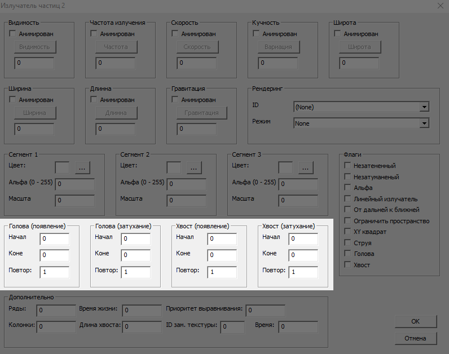
Task: Click the Скорость button
Action: coord(197,47)
